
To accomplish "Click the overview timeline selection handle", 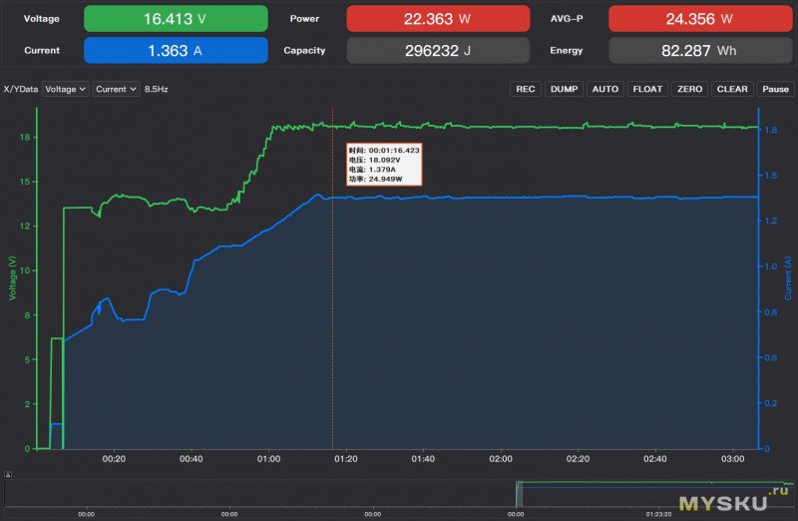I will [518, 493].
